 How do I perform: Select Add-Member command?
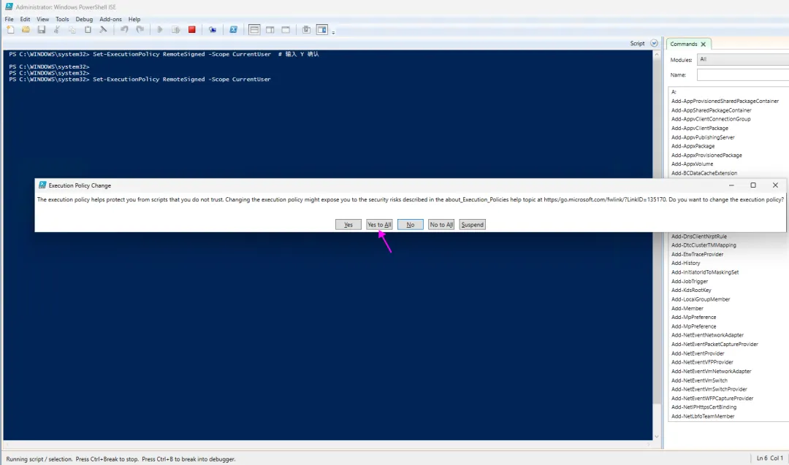(x=687, y=308)
